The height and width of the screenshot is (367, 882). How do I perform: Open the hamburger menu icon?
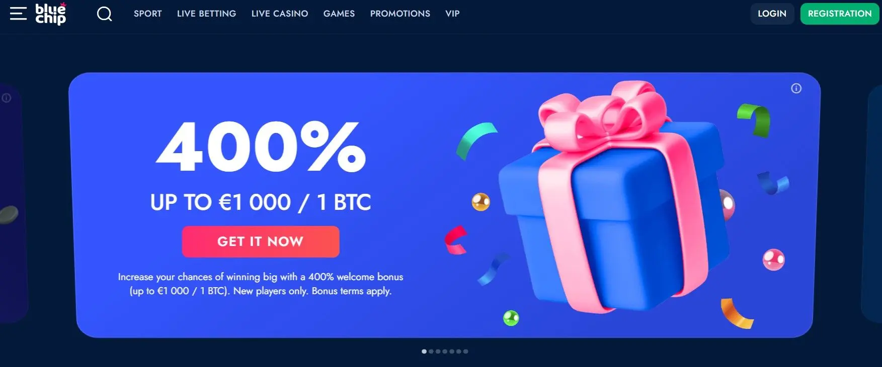(18, 14)
